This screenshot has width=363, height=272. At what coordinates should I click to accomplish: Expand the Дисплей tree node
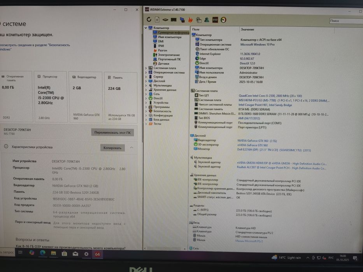(146, 81)
